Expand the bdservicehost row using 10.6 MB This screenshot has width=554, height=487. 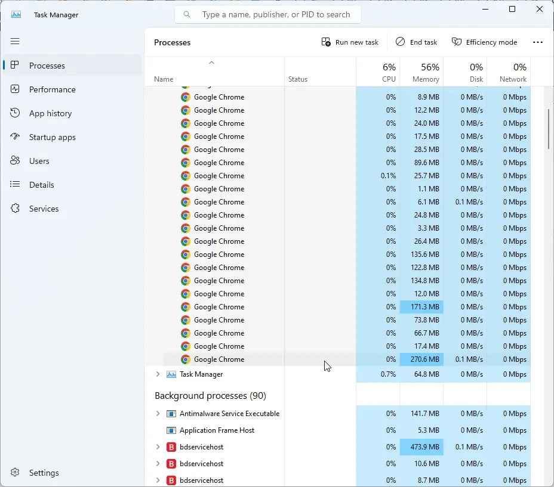158,463
